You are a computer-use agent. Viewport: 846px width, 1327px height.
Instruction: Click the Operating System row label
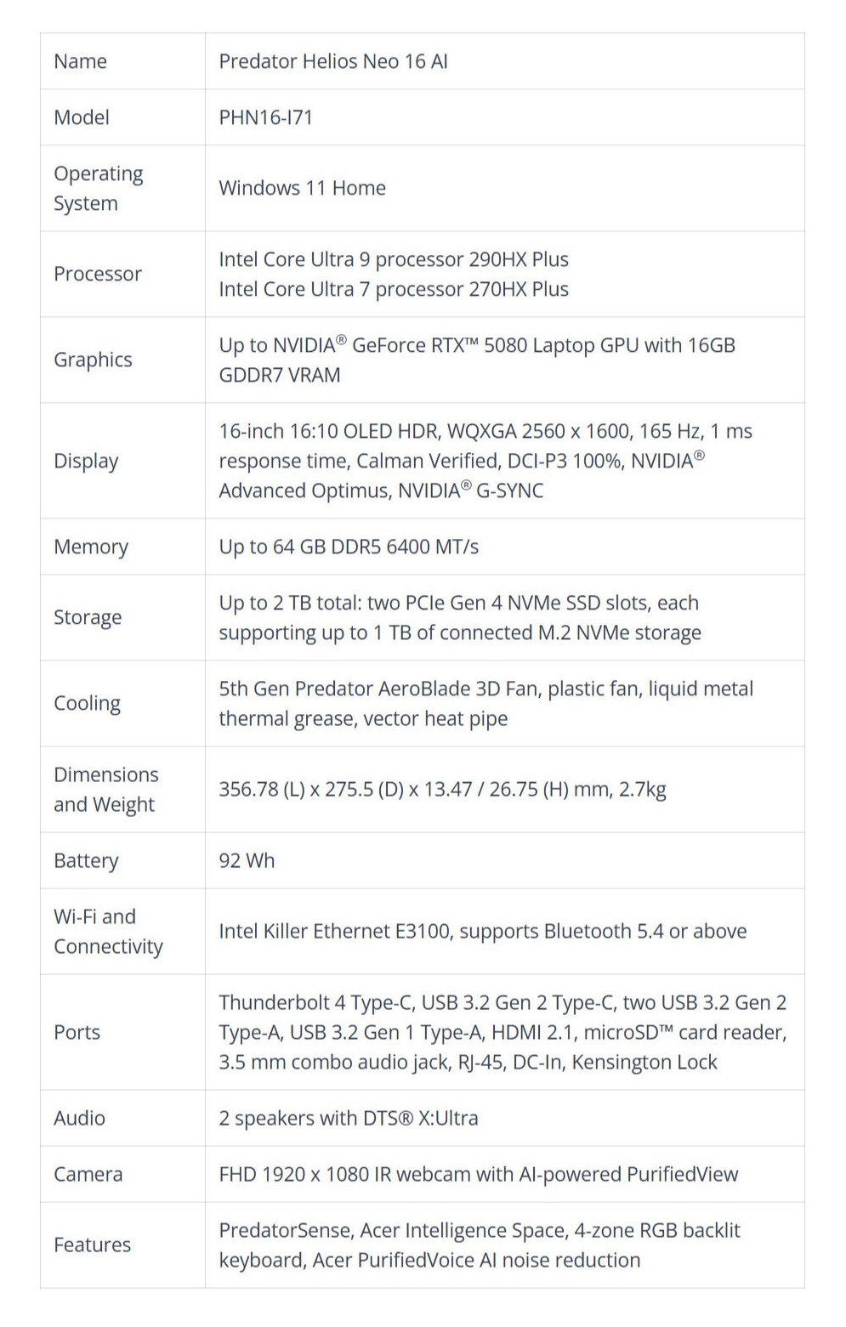click(x=98, y=188)
